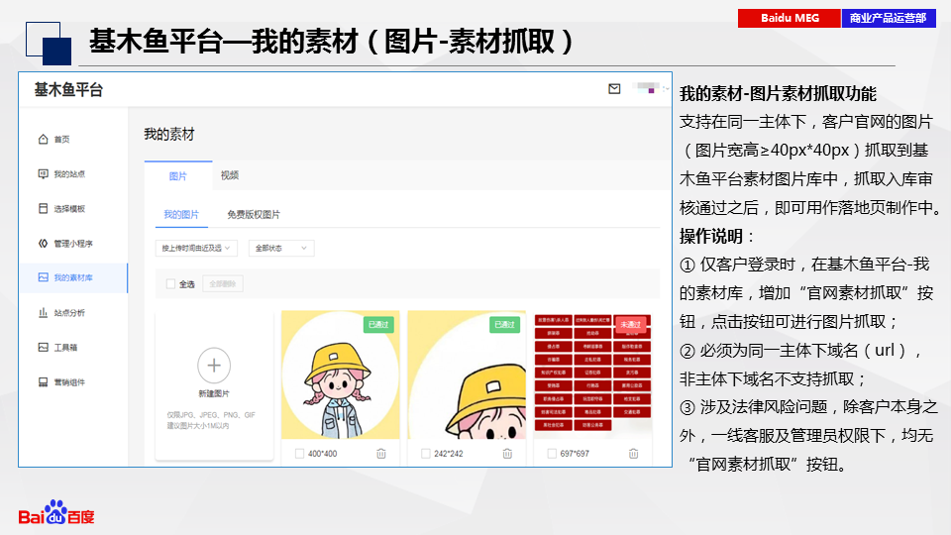Screen dimensions: 951x535
Task: Open the 全部状态 filter dropdown
Action: pyautogui.click(x=281, y=248)
